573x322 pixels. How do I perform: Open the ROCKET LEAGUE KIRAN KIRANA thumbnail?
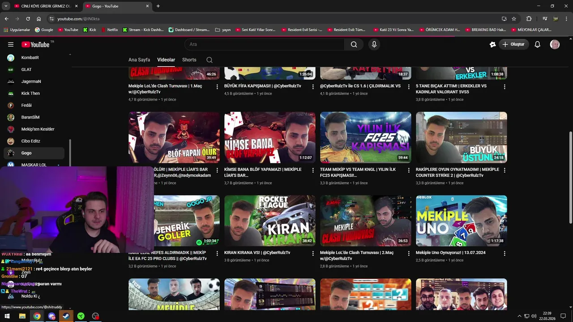click(270, 221)
